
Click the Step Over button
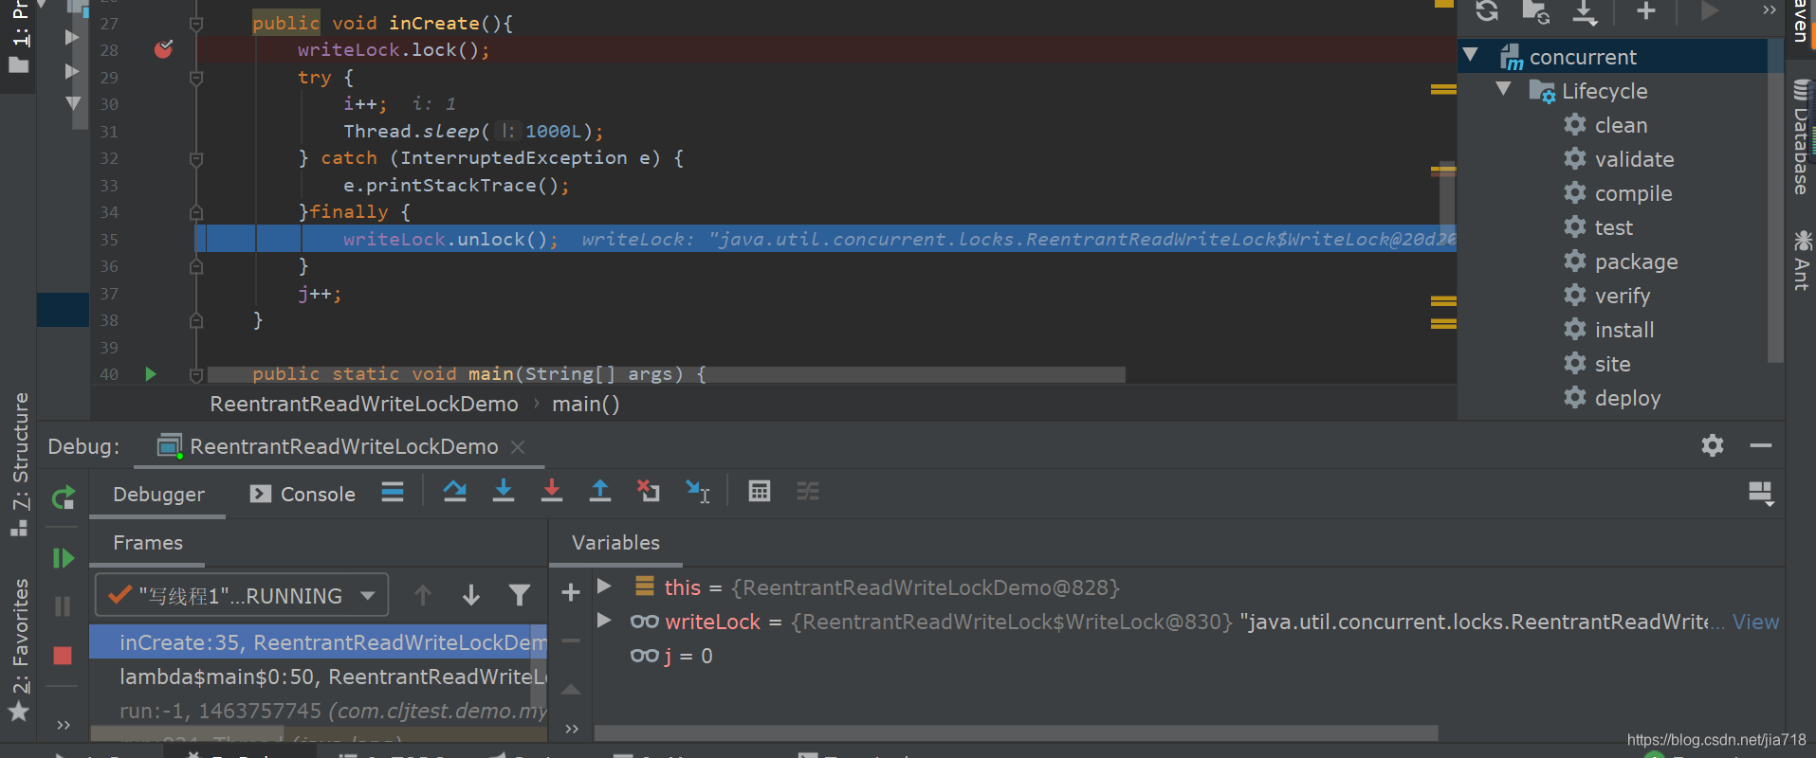(x=455, y=491)
